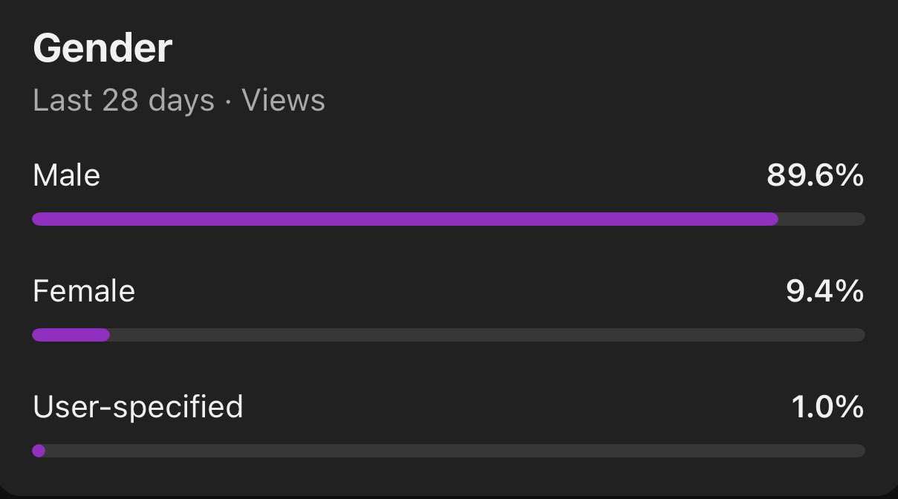This screenshot has height=499, width=898.
Task: Open the Last 28 days period selector
Action: (123, 100)
